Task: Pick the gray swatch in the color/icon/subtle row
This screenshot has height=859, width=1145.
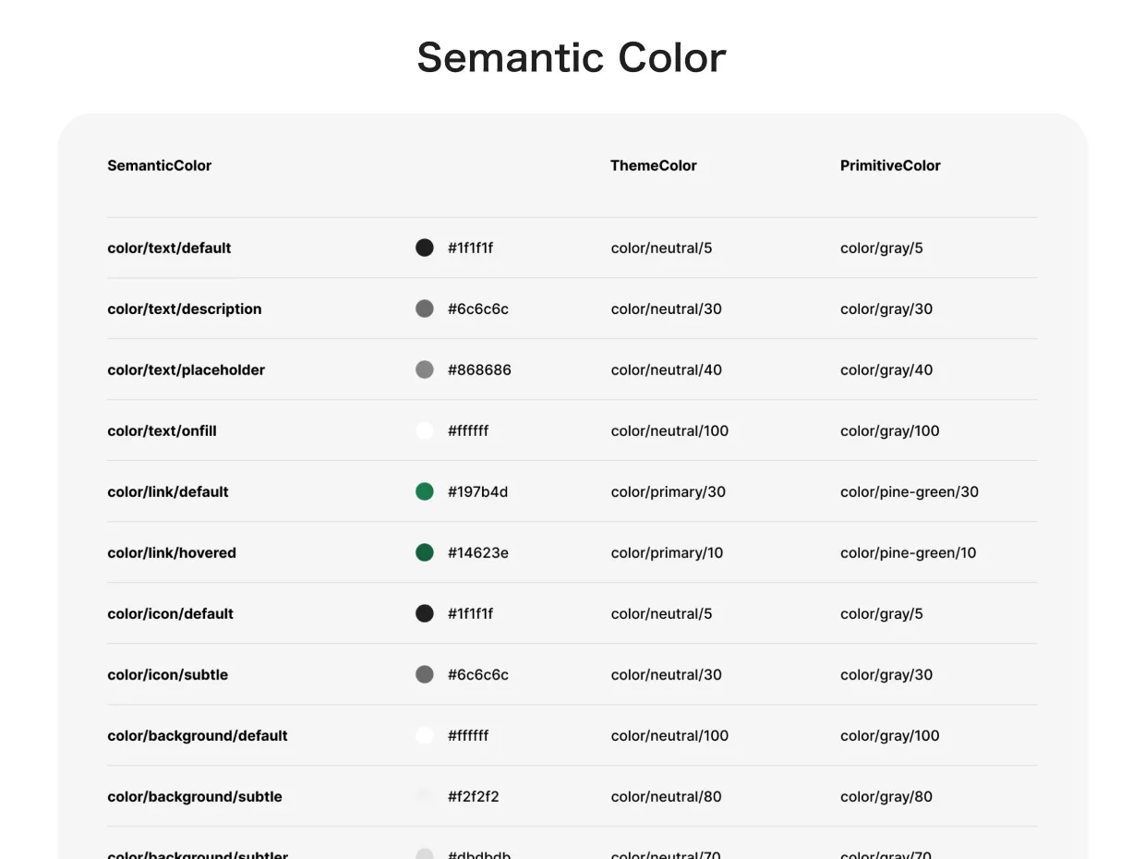Action: [425, 674]
